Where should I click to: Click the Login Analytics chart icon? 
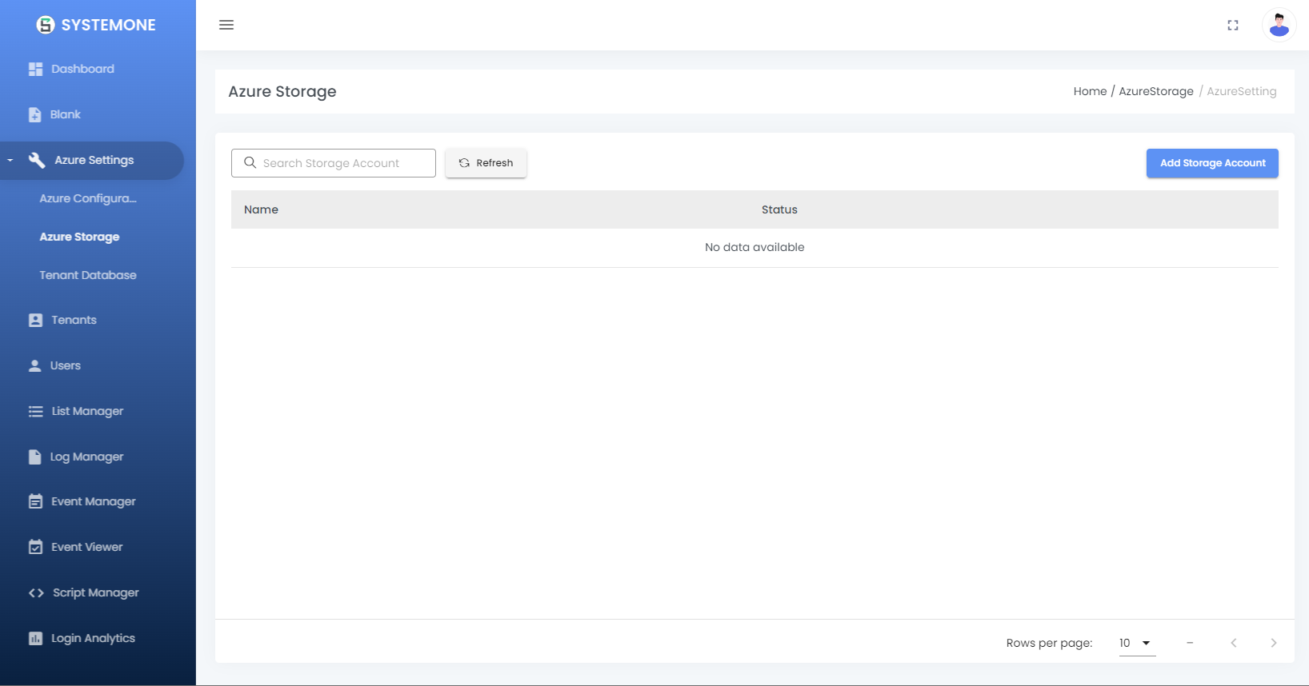click(x=35, y=639)
